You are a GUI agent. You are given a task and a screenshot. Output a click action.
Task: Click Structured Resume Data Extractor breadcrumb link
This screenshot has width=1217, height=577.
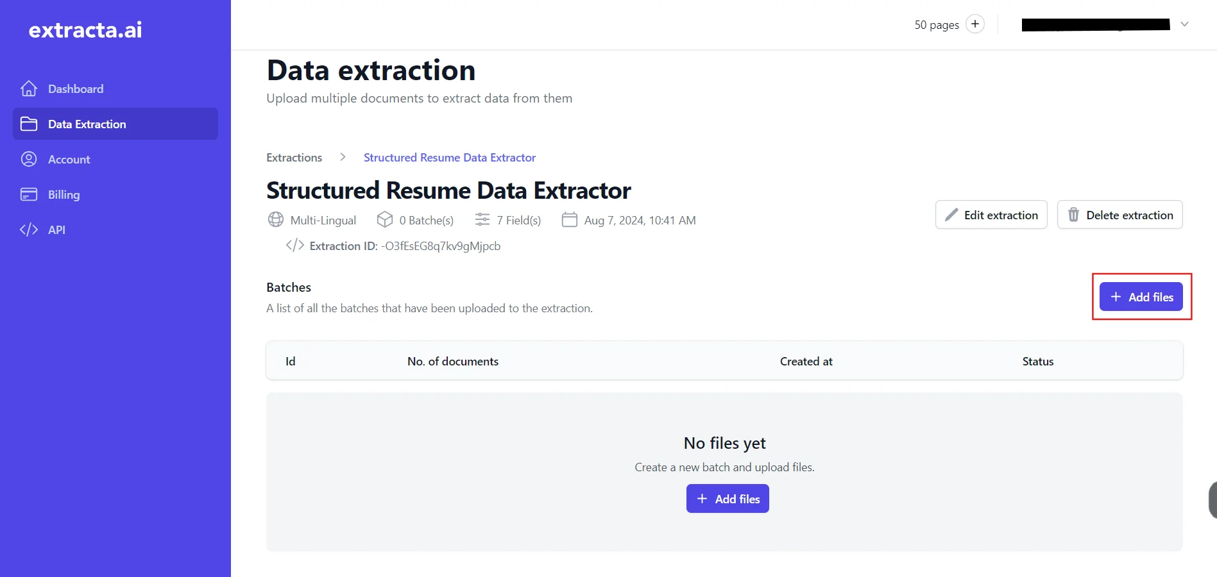pyautogui.click(x=450, y=158)
